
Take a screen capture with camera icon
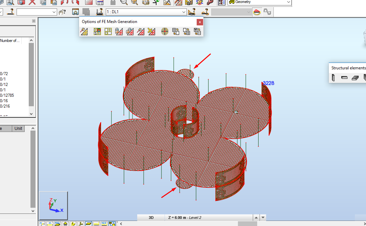click(21, 2)
